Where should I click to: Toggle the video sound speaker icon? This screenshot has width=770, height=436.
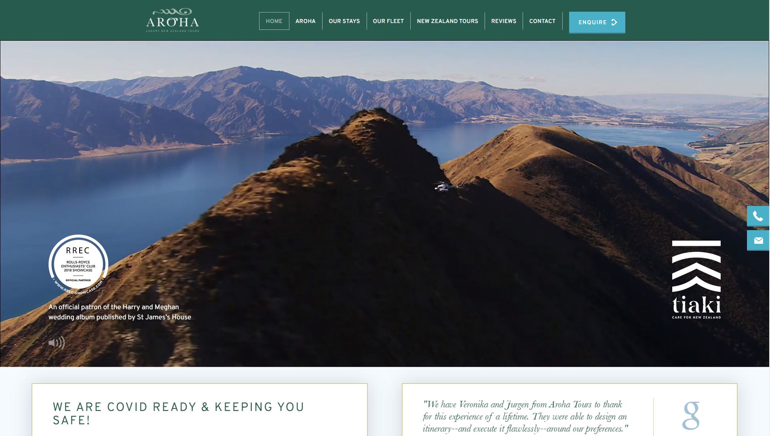(x=57, y=343)
